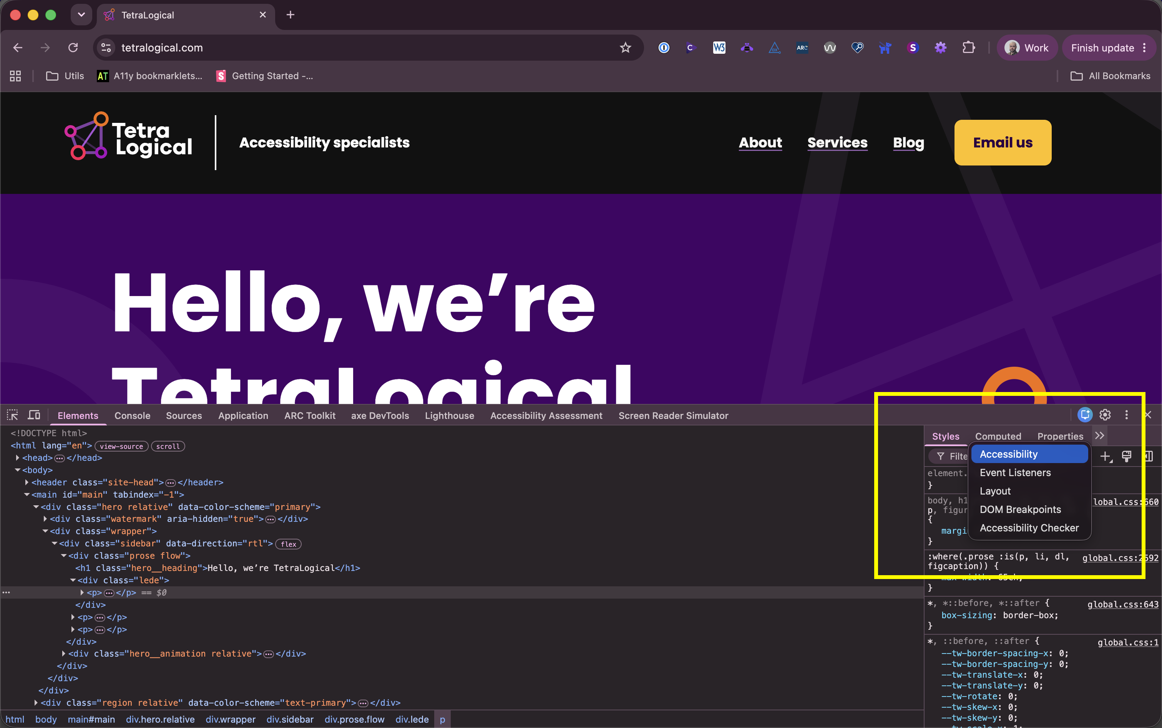This screenshot has height=728, width=1162.
Task: Open the About page link
Action: [761, 142]
